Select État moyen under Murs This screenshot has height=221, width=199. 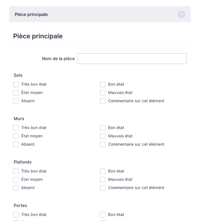click(16, 136)
